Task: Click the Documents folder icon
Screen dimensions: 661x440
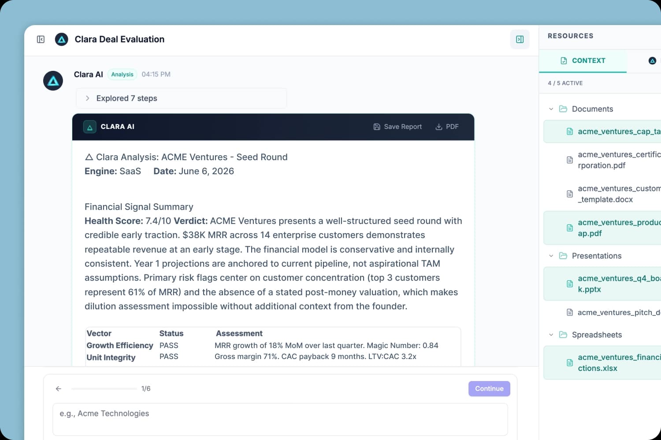Action: coord(563,109)
